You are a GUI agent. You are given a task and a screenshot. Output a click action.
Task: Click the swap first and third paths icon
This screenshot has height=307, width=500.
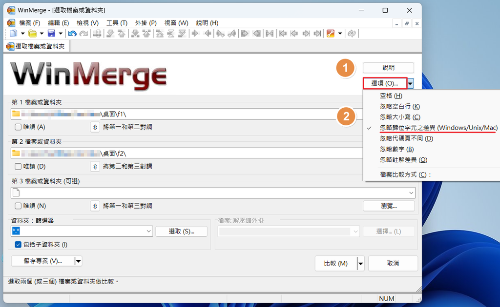(95, 206)
